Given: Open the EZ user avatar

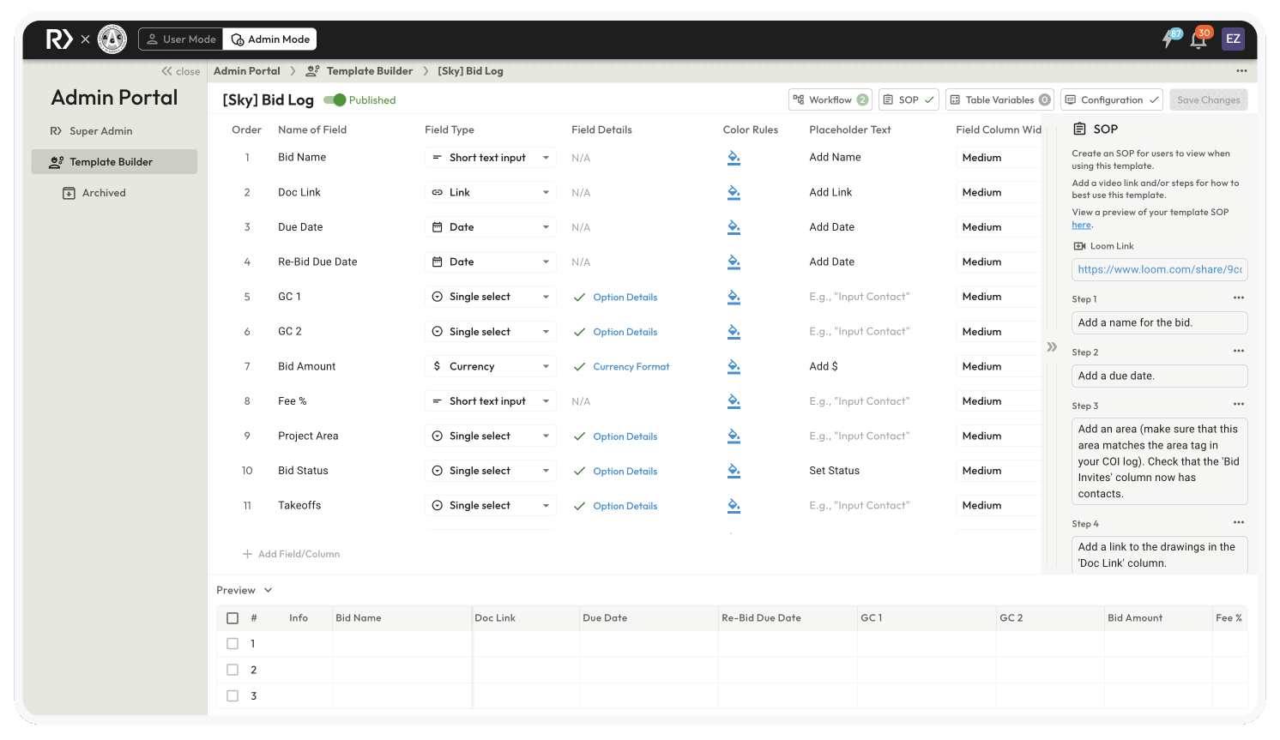Looking at the screenshot, I should click(1233, 39).
